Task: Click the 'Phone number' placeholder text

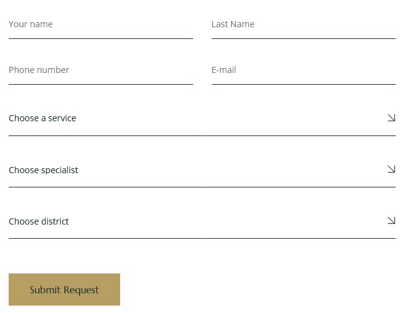Action: [39, 70]
